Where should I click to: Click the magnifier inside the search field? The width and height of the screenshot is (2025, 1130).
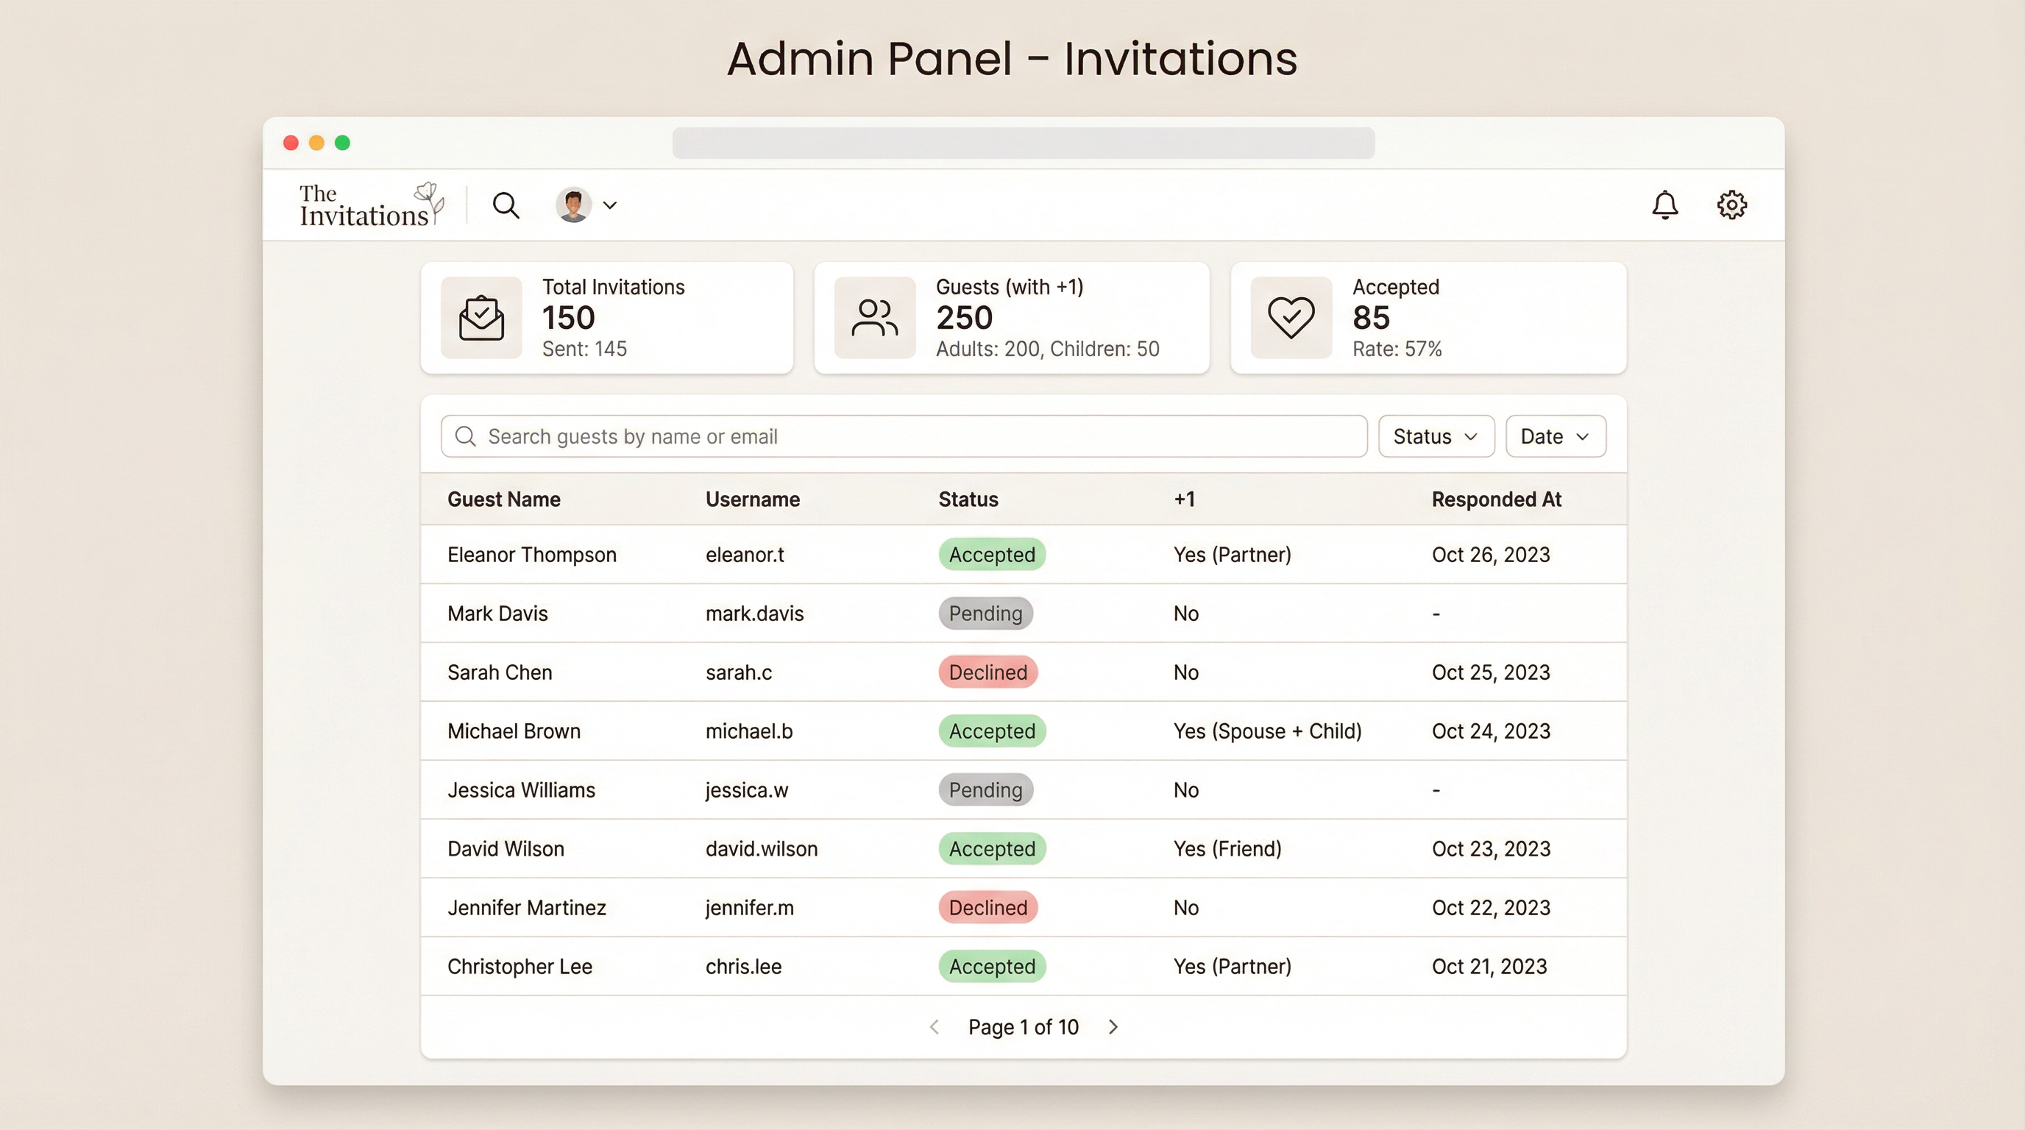click(467, 436)
